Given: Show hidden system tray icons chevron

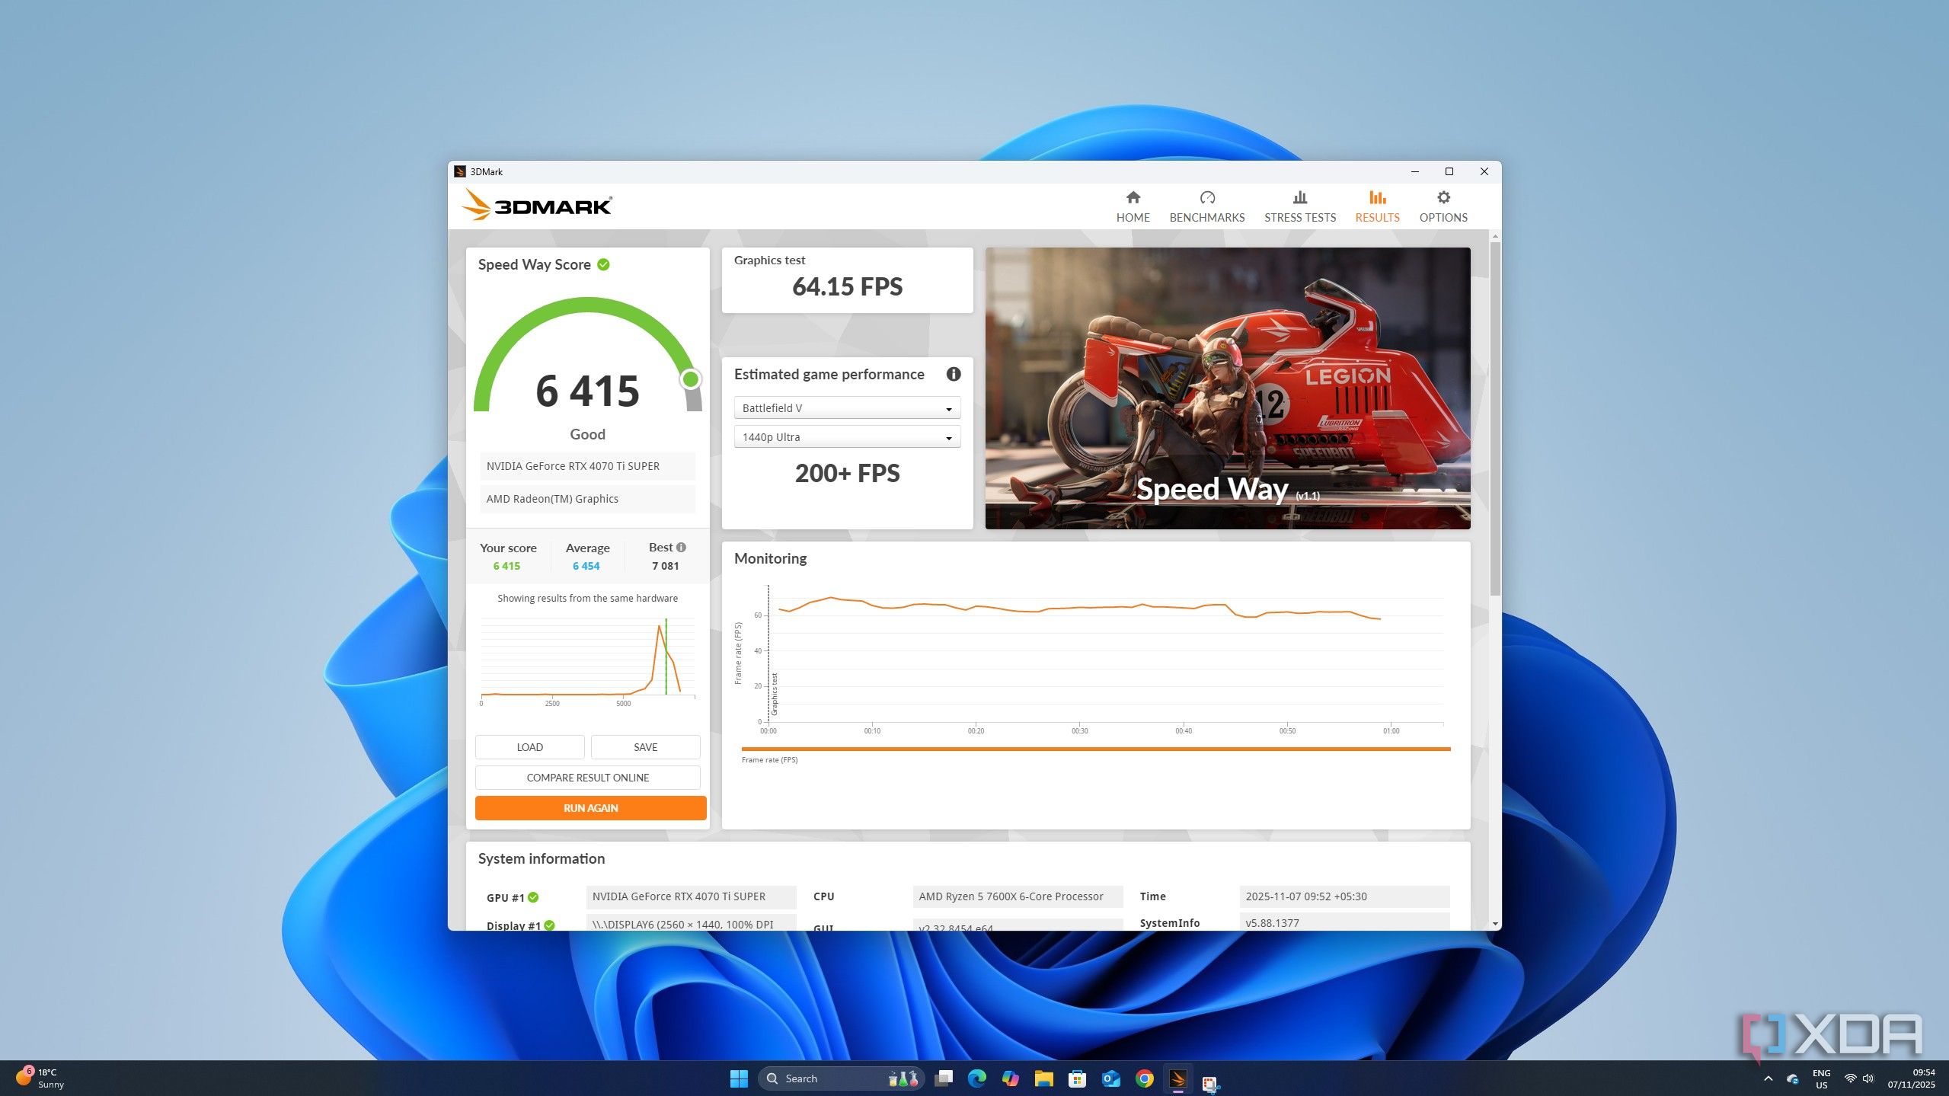Looking at the screenshot, I should point(1768,1078).
